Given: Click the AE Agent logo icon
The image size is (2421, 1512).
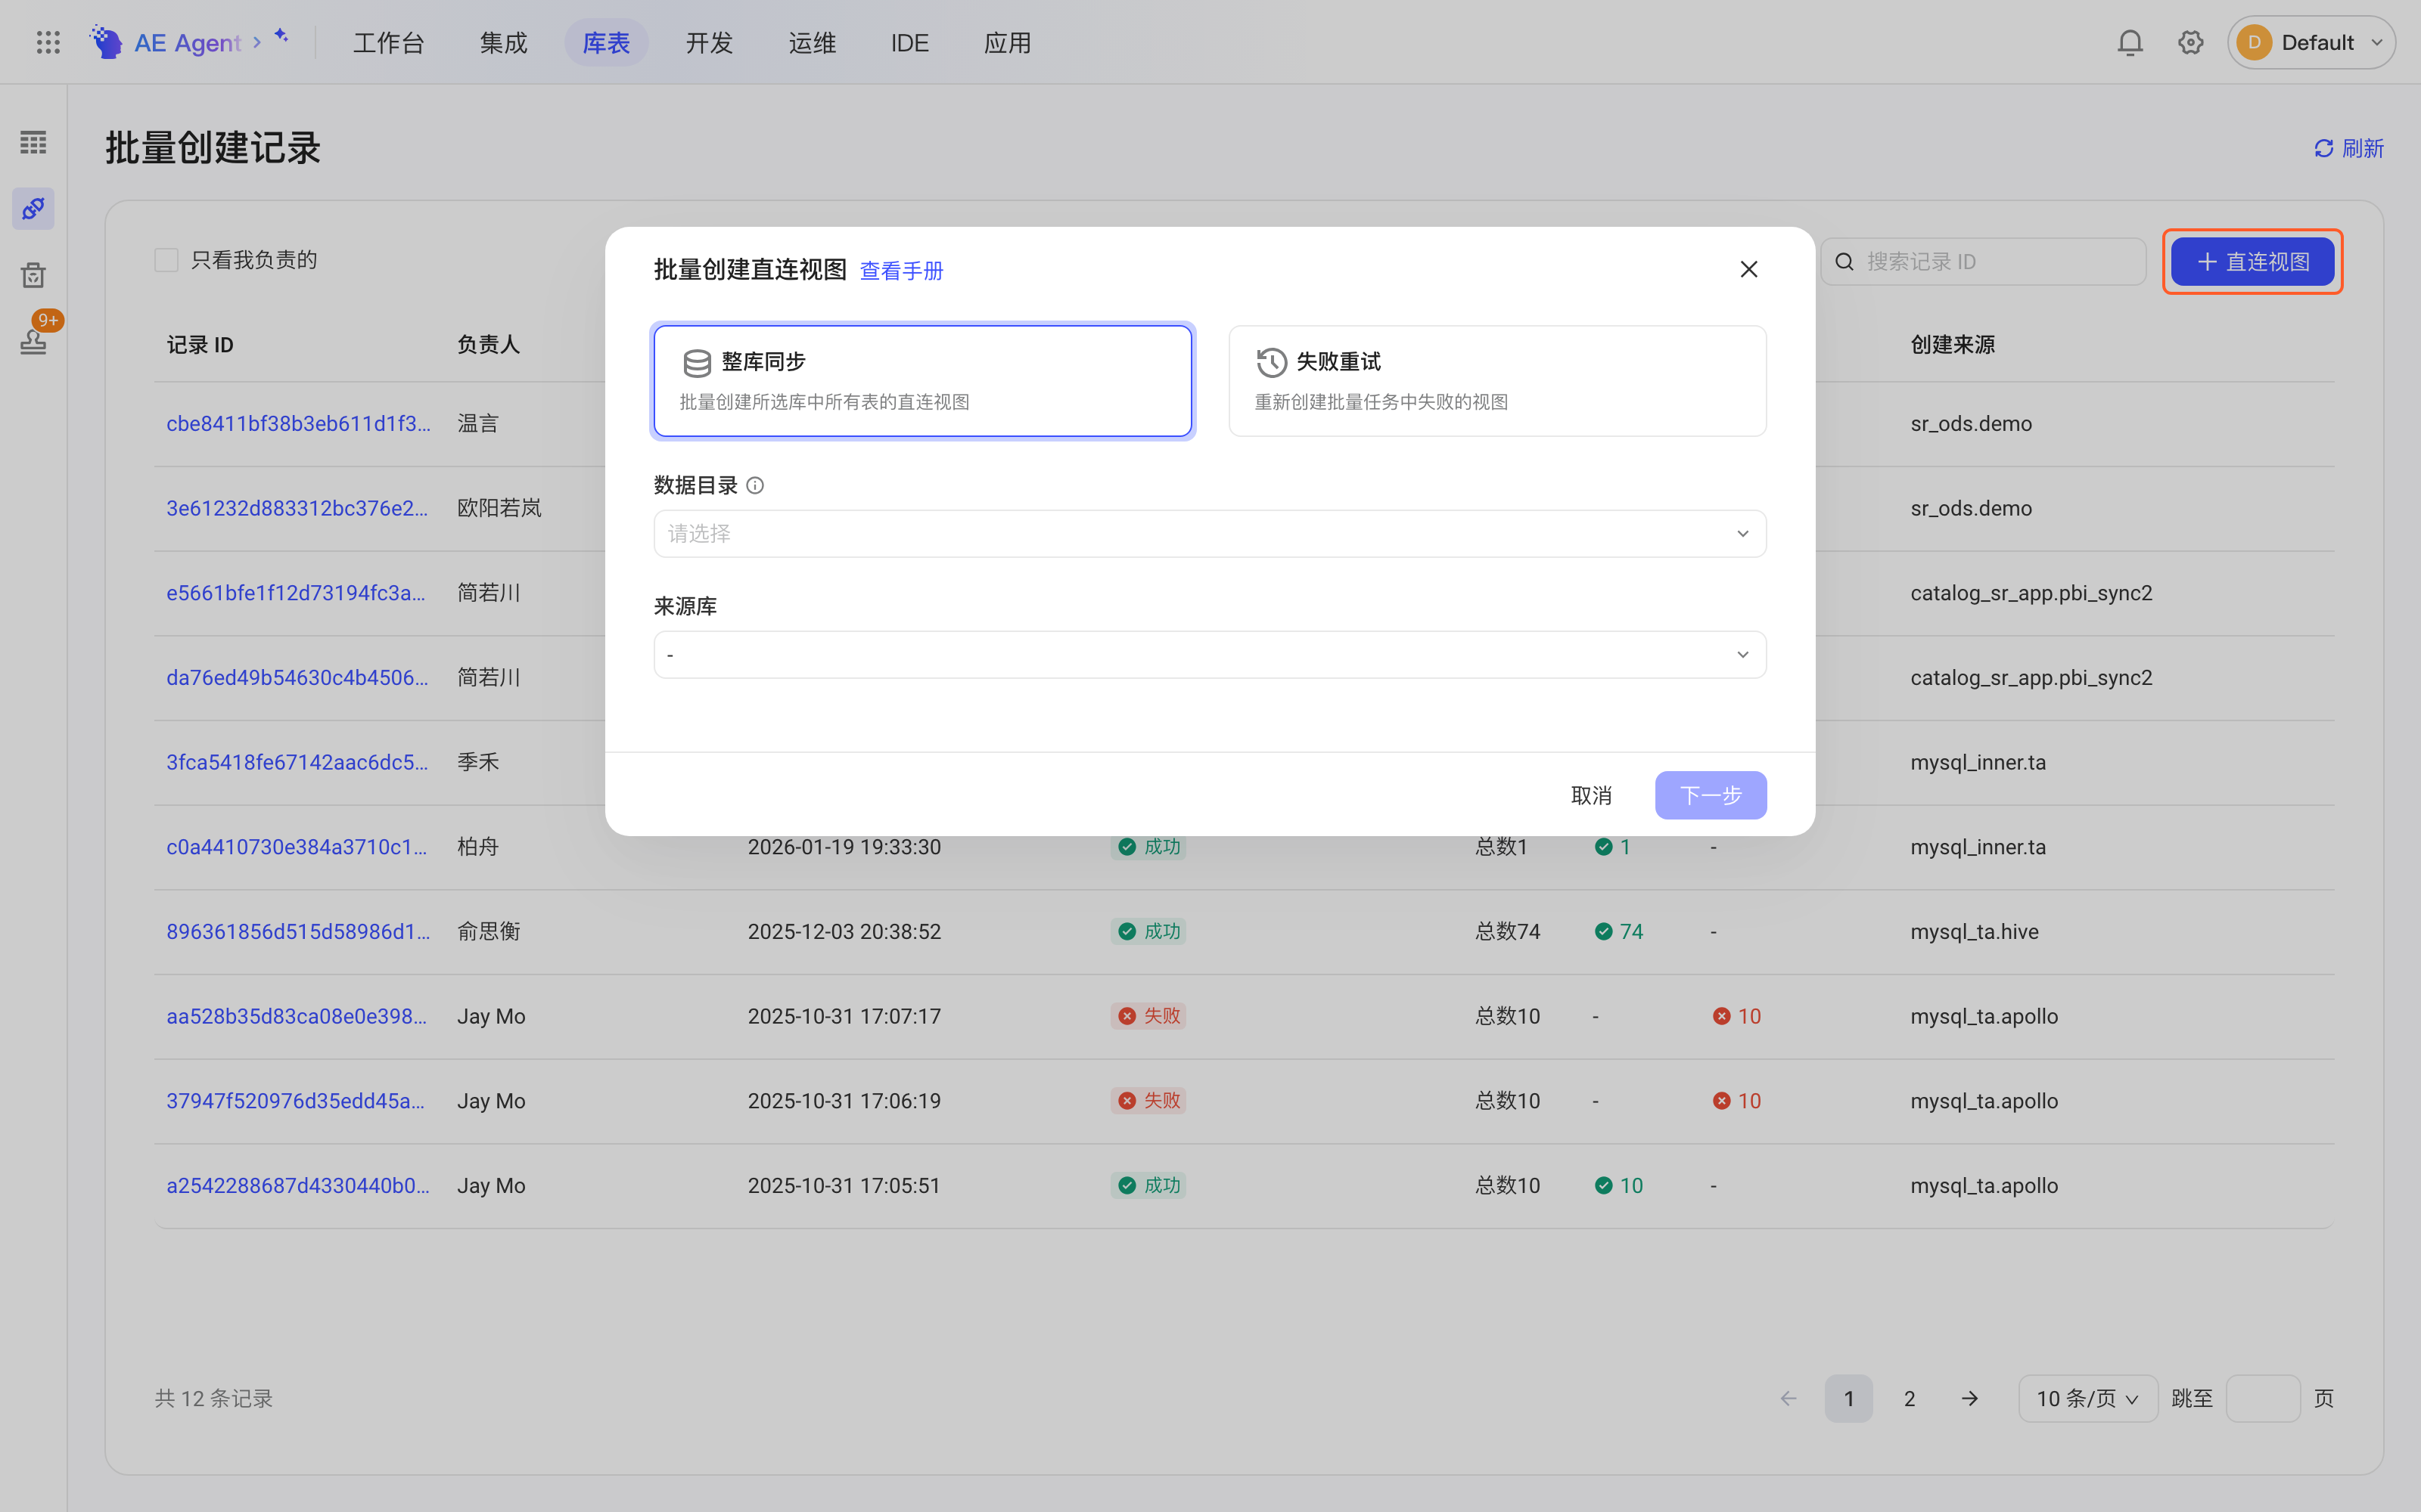Looking at the screenshot, I should (105, 42).
